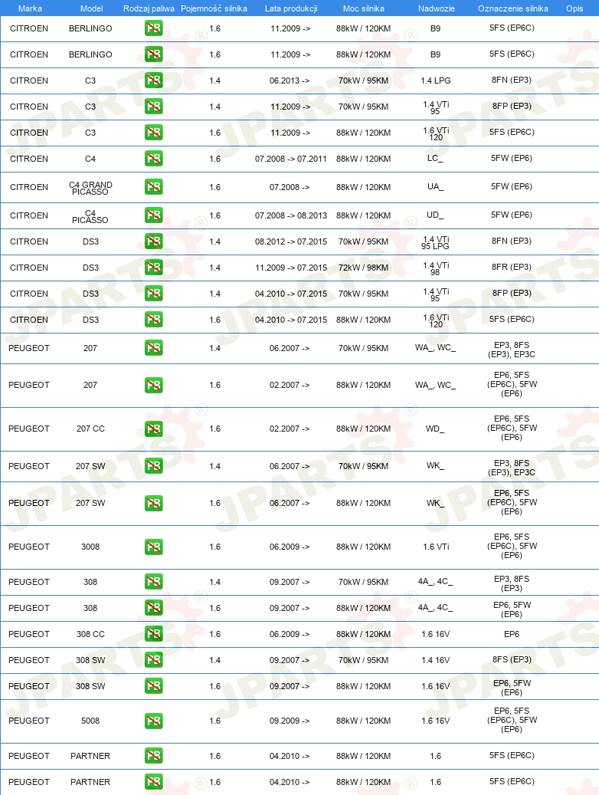Select the '07.2008 -> 07.2011' production years cell

291,159
